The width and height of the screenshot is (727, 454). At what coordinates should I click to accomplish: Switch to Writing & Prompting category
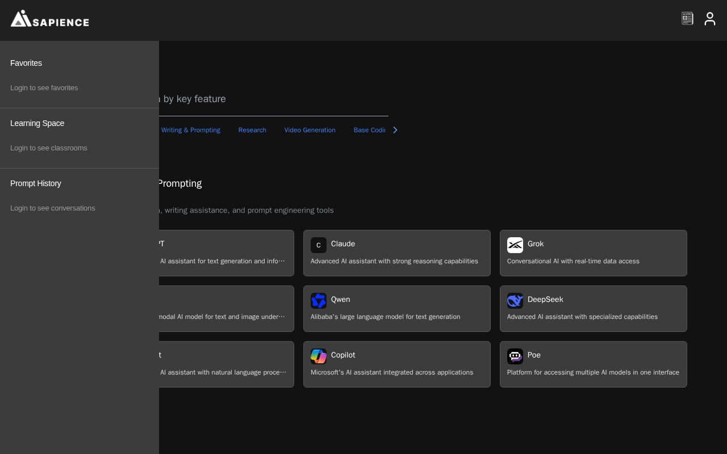tap(191, 130)
